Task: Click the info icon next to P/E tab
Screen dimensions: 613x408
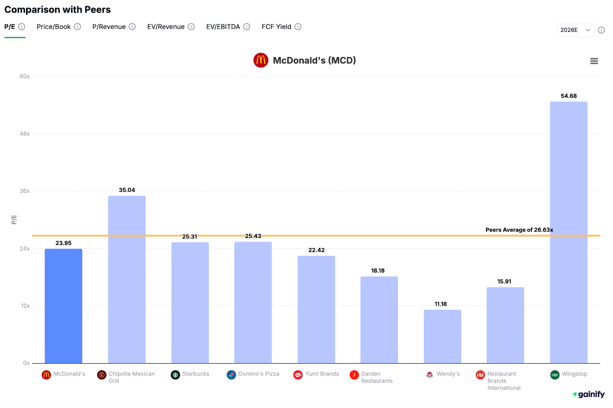Action: (x=22, y=27)
